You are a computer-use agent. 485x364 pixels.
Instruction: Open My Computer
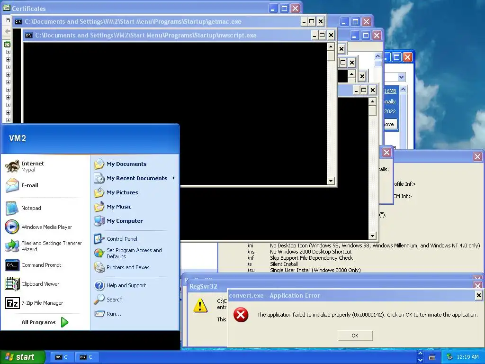[135, 221]
